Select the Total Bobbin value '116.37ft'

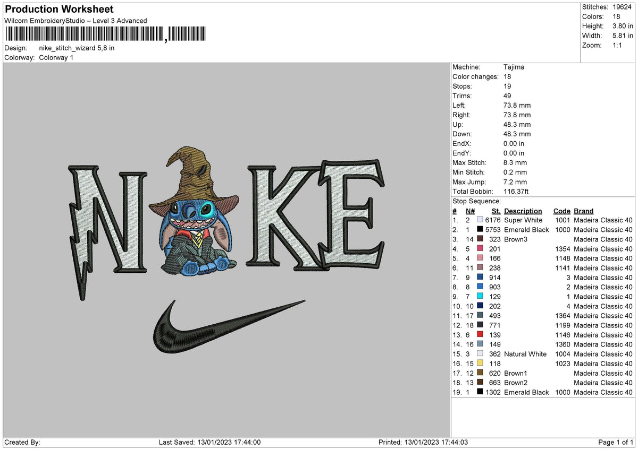click(516, 192)
